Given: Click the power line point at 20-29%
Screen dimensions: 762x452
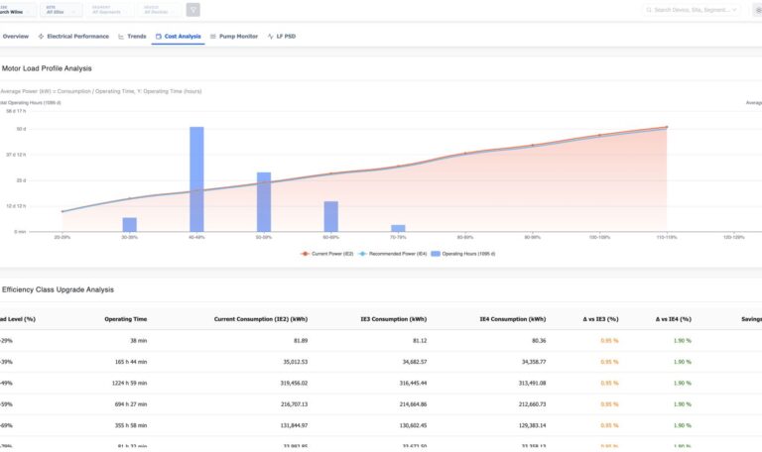Looking at the screenshot, I should click(x=63, y=212).
